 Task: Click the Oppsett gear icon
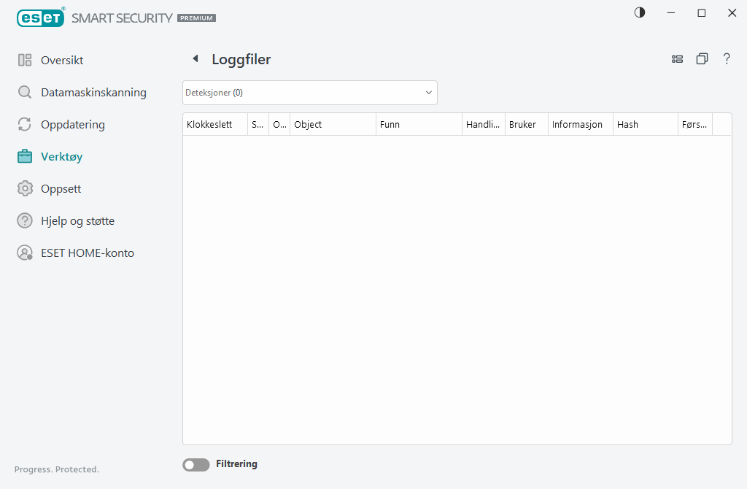tap(25, 189)
